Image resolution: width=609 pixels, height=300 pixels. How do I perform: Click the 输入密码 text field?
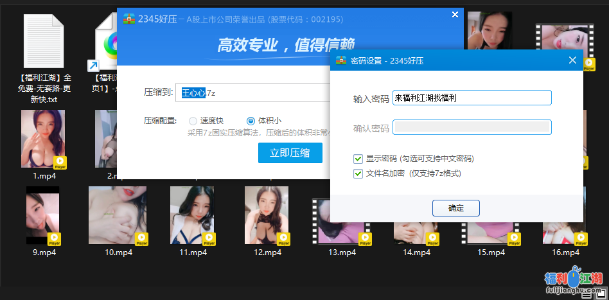tap(472, 98)
